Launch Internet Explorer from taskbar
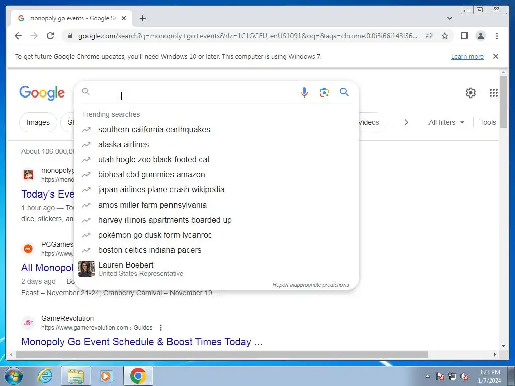The width and height of the screenshot is (515, 386). coord(45,376)
